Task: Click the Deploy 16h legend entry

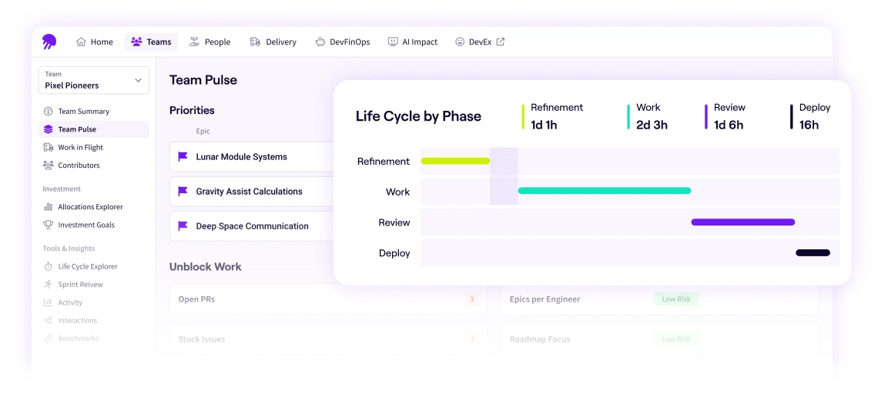Action: (810, 116)
